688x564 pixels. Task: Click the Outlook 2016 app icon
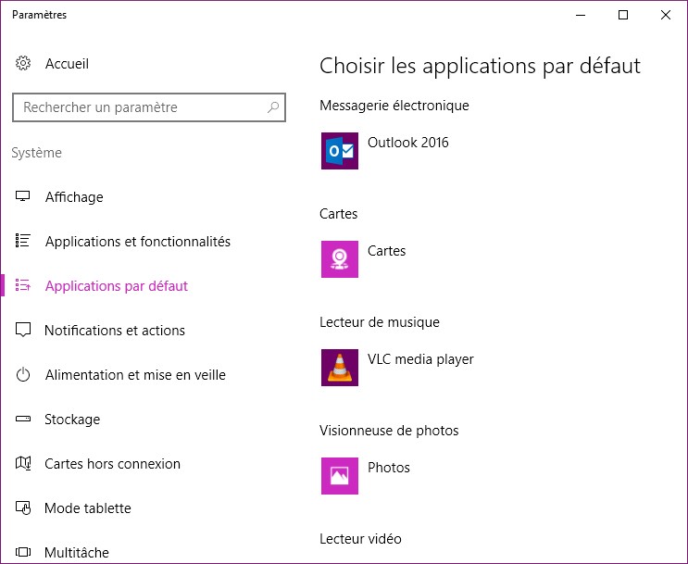(x=339, y=151)
